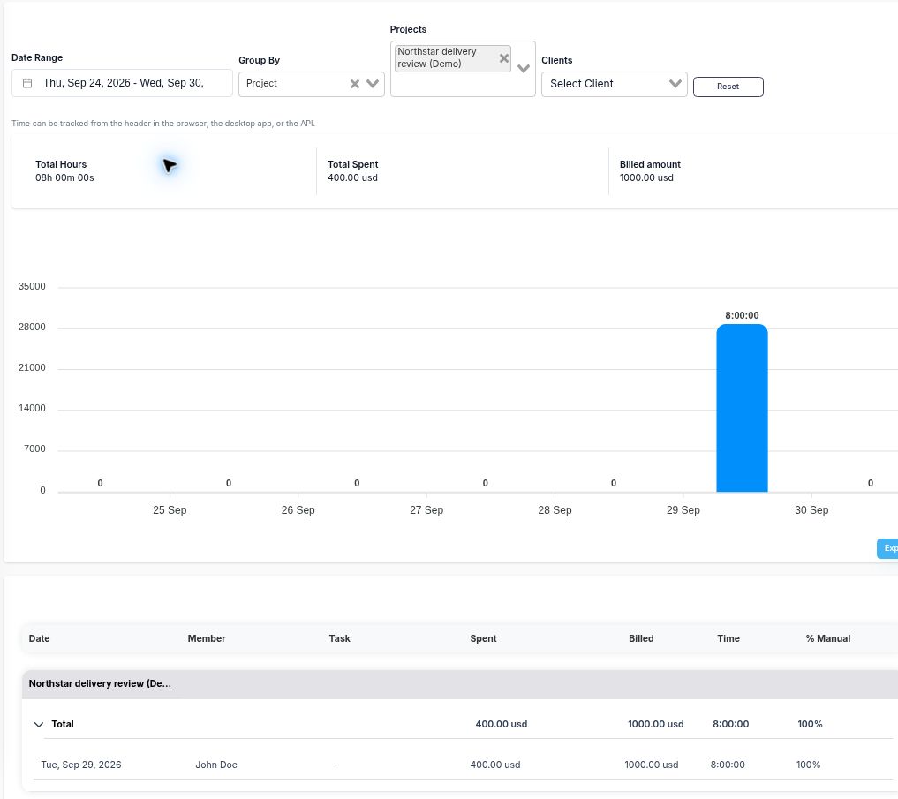898x799 pixels.
Task: Click the 29 Sep axis label
Action: coord(683,509)
